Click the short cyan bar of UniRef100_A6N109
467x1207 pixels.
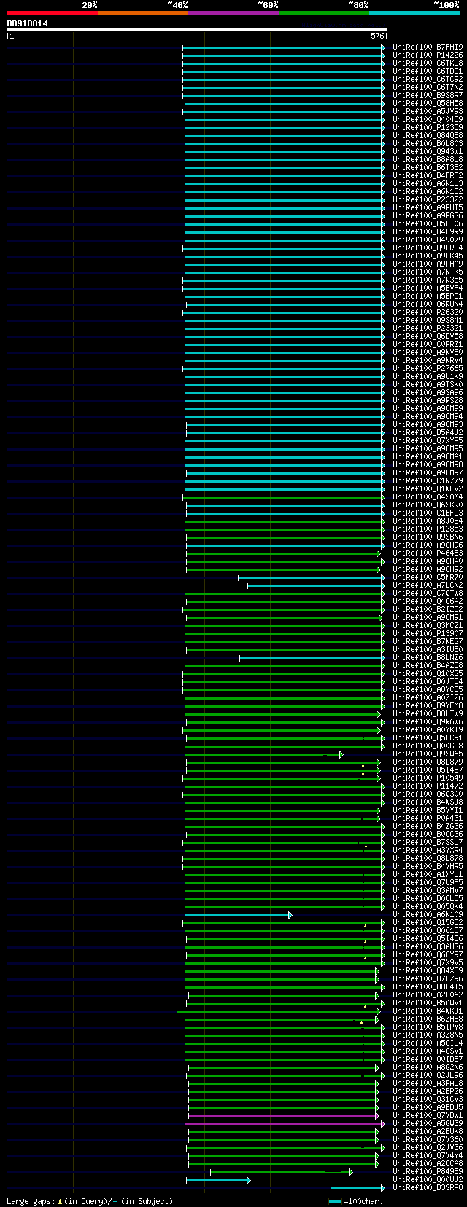237,915
